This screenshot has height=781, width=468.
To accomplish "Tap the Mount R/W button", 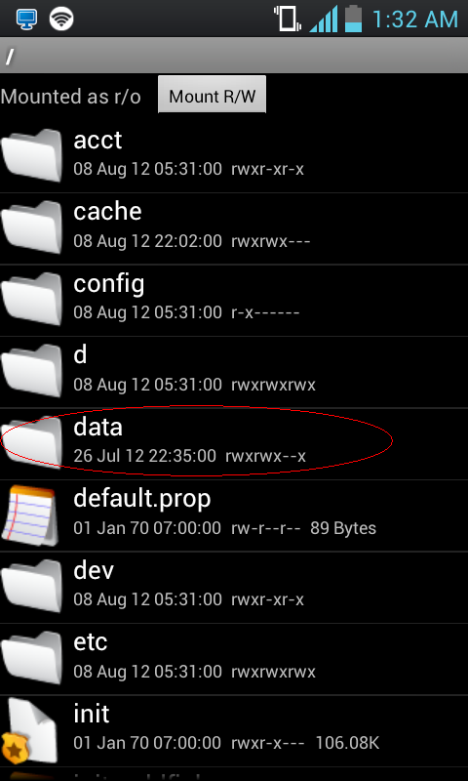I will [212, 94].
